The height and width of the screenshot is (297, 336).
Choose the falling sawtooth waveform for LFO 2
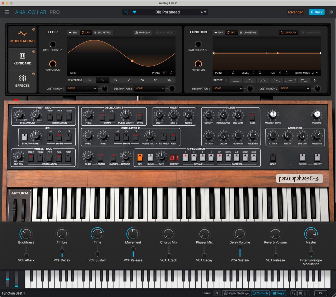tap(116, 80)
